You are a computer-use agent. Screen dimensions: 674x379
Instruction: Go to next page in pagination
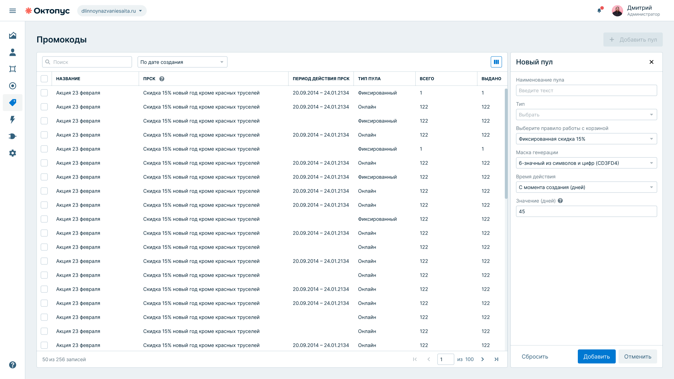coord(483,359)
